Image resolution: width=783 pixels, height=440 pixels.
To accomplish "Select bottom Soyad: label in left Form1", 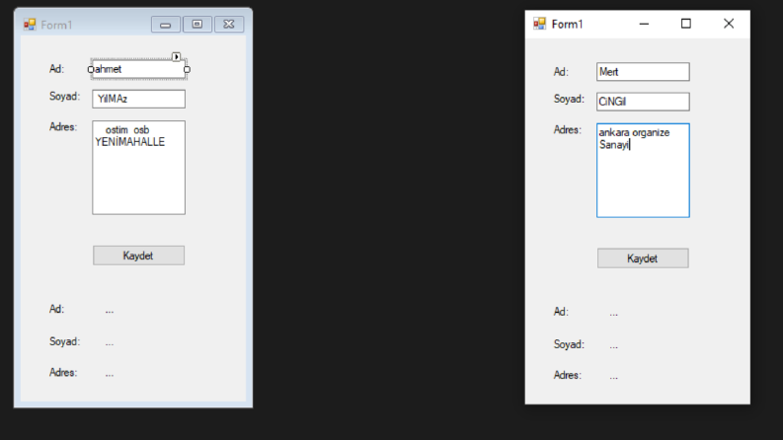I will [64, 341].
